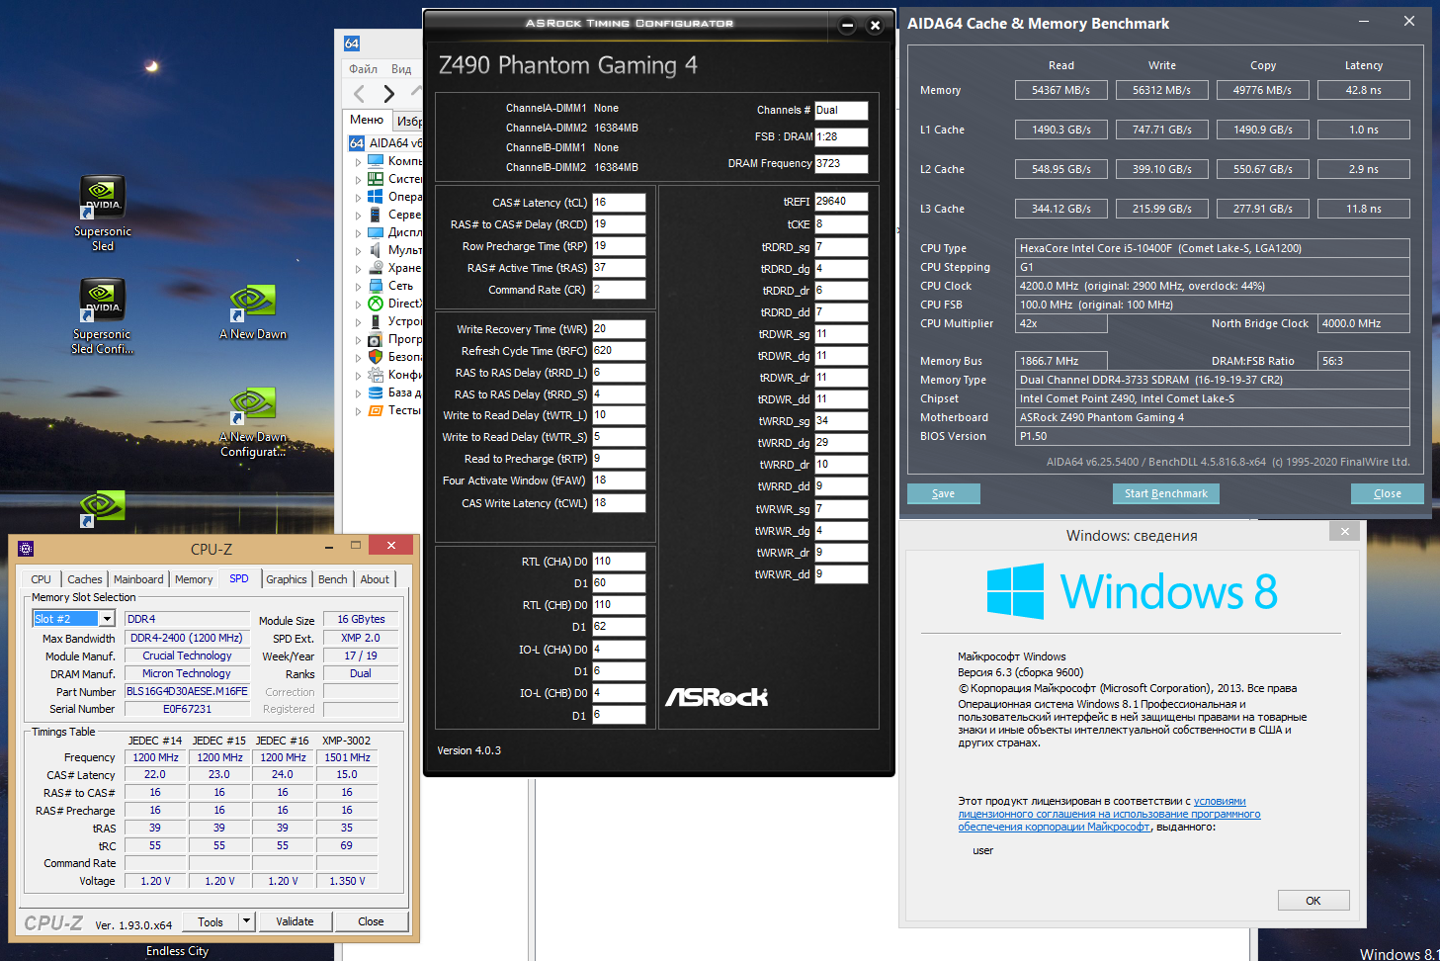
Task: Select the Безопасность shield icon in AIDA64 tree
Action: click(376, 356)
